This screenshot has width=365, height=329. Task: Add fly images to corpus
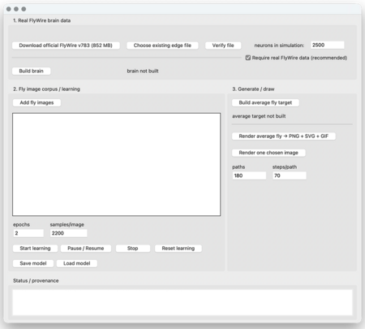coord(36,102)
